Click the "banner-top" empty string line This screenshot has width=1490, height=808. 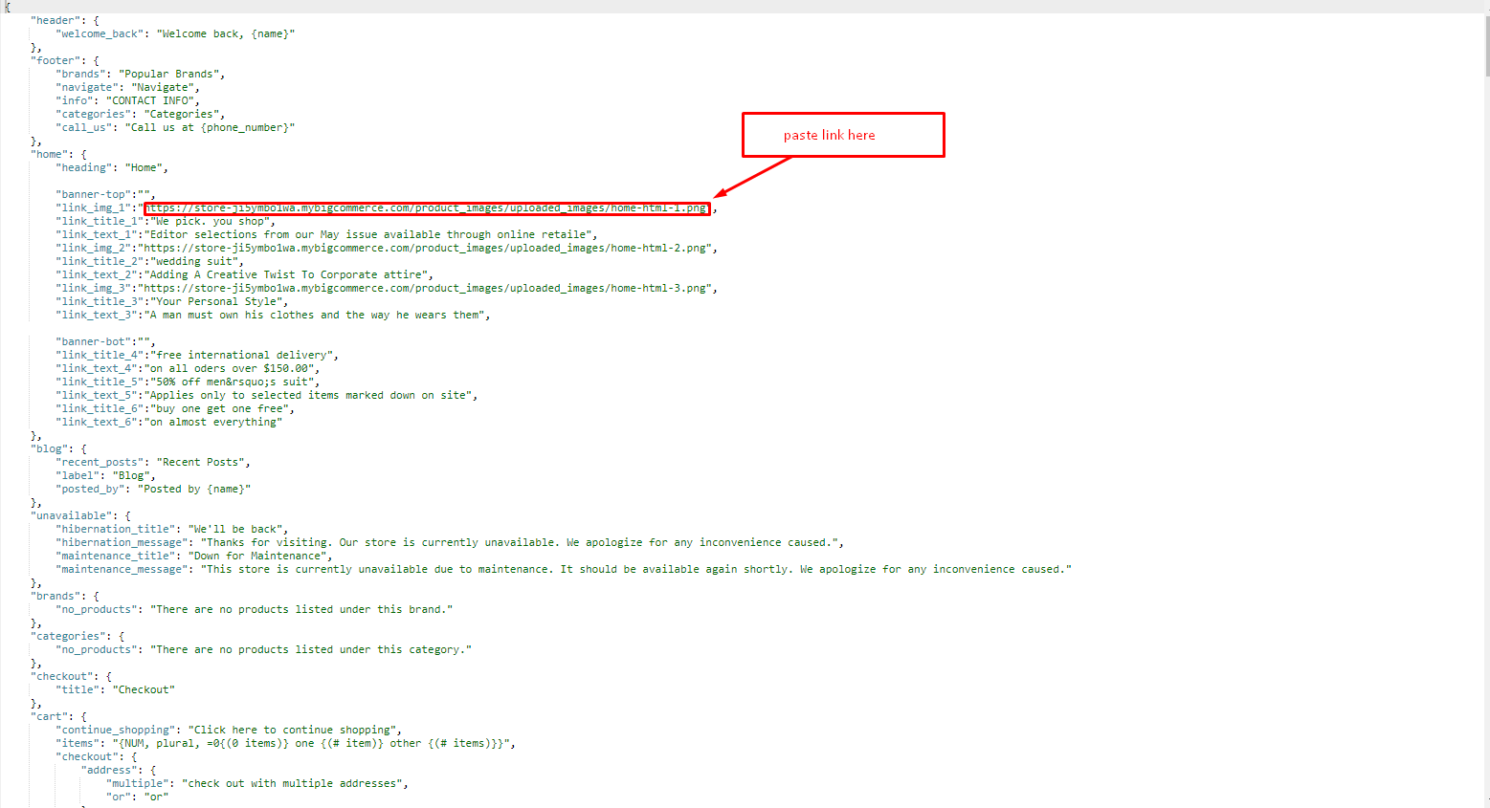click(x=105, y=194)
